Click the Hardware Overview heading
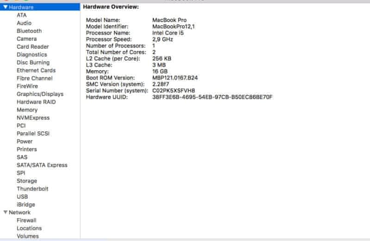370x241 pixels. tap(111, 7)
